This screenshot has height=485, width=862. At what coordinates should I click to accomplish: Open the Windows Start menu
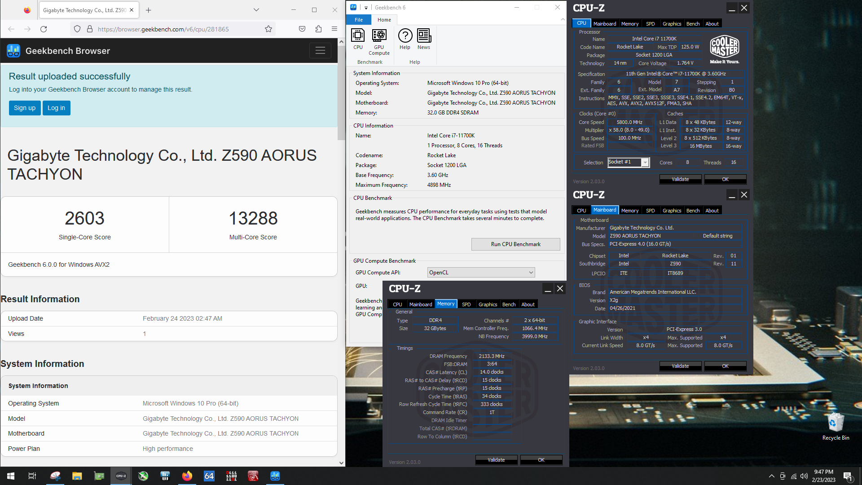click(11, 476)
